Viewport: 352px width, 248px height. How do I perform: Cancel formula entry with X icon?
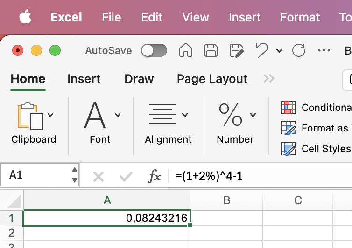click(x=99, y=177)
